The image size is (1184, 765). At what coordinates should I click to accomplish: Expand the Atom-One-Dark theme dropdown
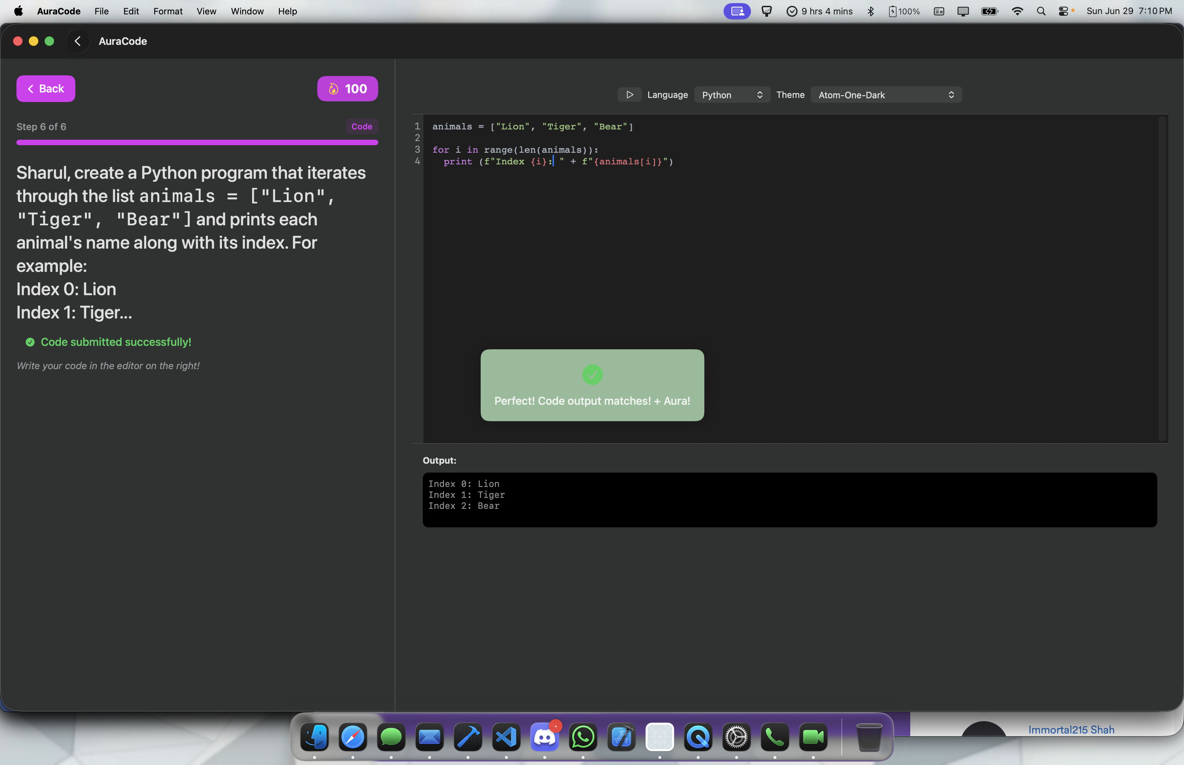886,95
